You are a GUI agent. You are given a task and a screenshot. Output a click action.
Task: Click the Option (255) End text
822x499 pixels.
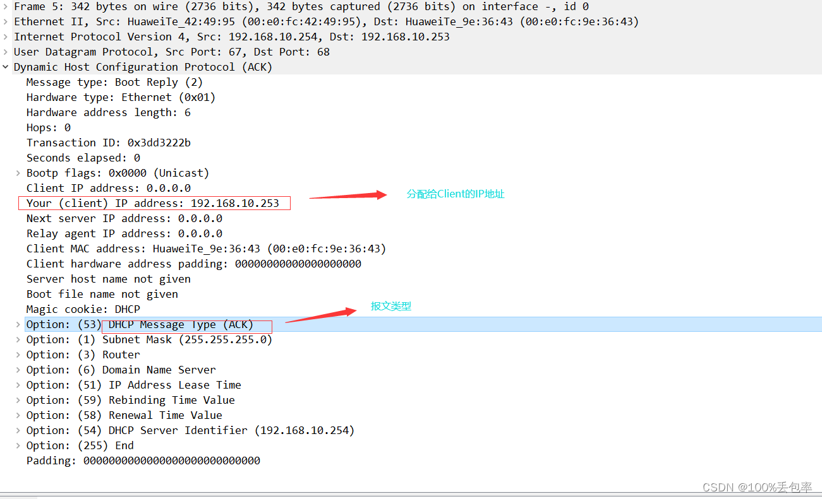coord(80,446)
